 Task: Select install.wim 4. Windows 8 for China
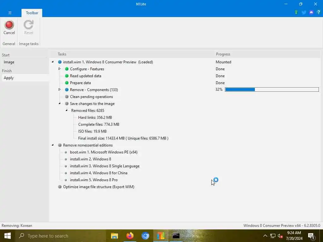click(x=99, y=173)
